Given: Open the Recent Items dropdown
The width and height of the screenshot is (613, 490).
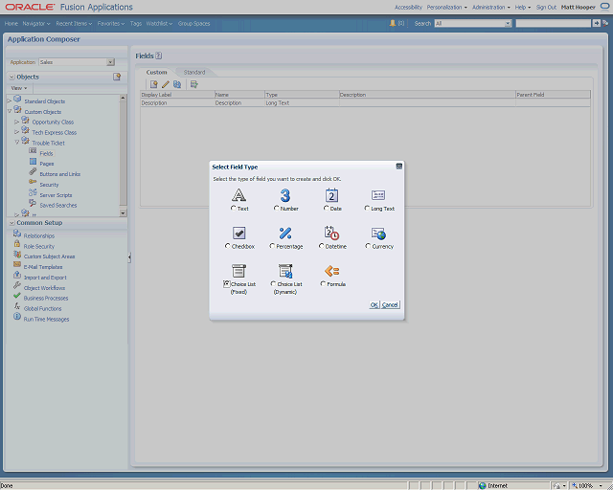Looking at the screenshot, I should pyautogui.click(x=74, y=23).
